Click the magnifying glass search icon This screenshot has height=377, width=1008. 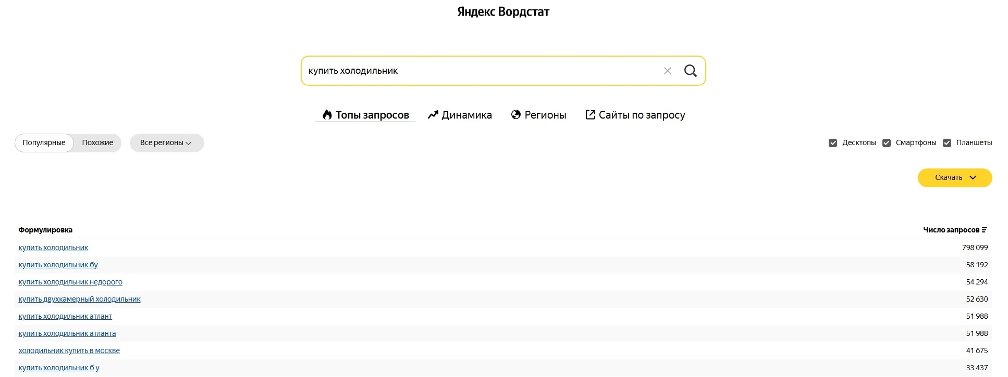tap(690, 71)
